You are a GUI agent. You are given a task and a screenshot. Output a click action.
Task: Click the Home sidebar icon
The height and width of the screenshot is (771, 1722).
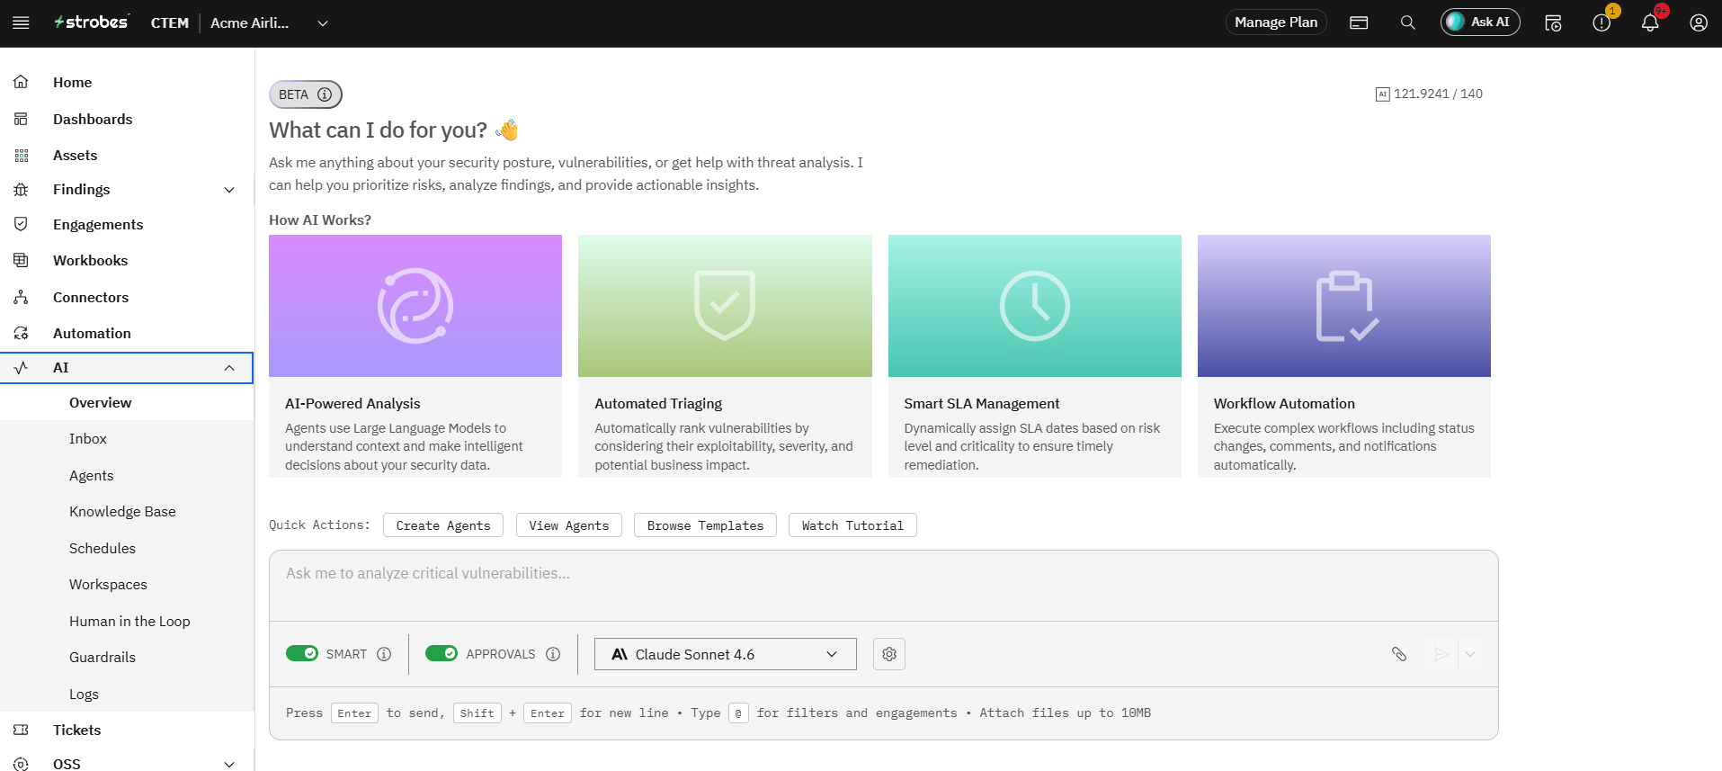21,82
